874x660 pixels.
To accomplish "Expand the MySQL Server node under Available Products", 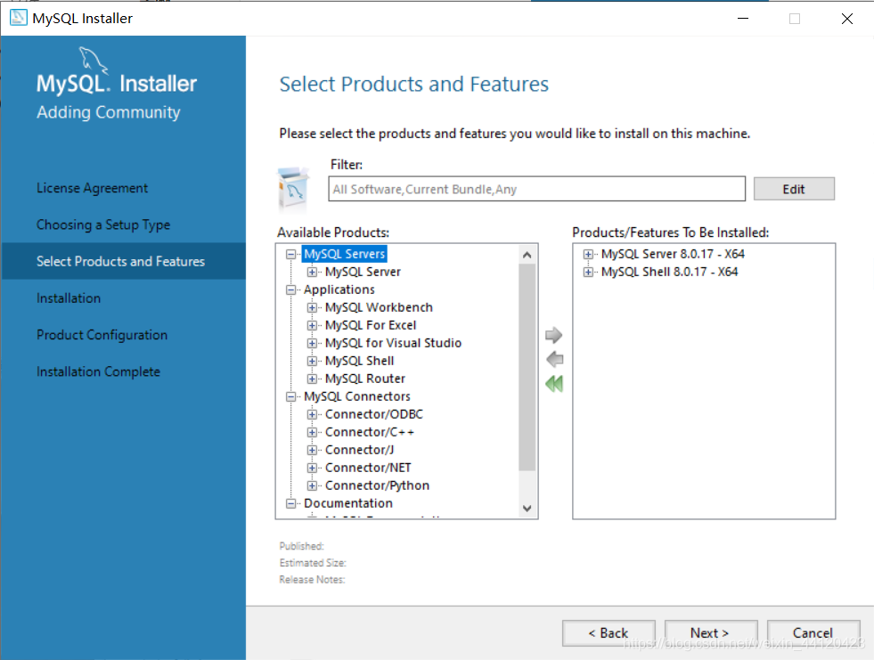I will (x=312, y=272).
